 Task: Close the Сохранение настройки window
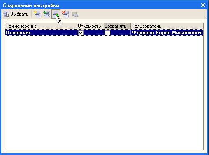coord(203,5)
